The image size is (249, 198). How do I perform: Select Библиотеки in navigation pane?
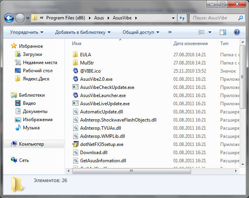(32, 95)
